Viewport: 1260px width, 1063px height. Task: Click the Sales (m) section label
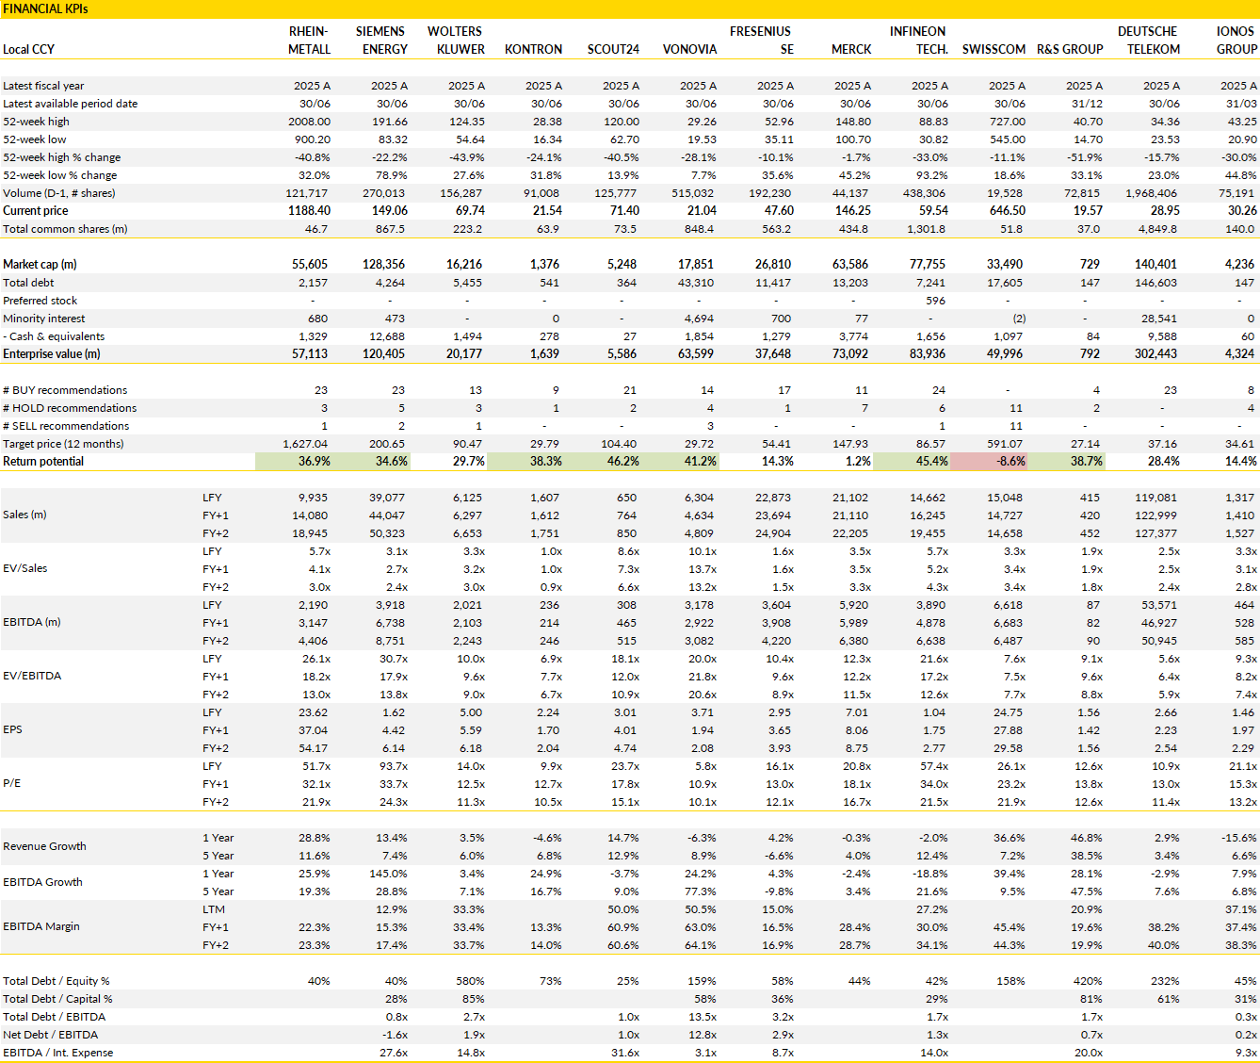[26, 515]
